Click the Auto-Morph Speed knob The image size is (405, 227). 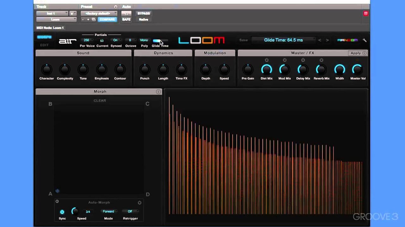coord(75,211)
